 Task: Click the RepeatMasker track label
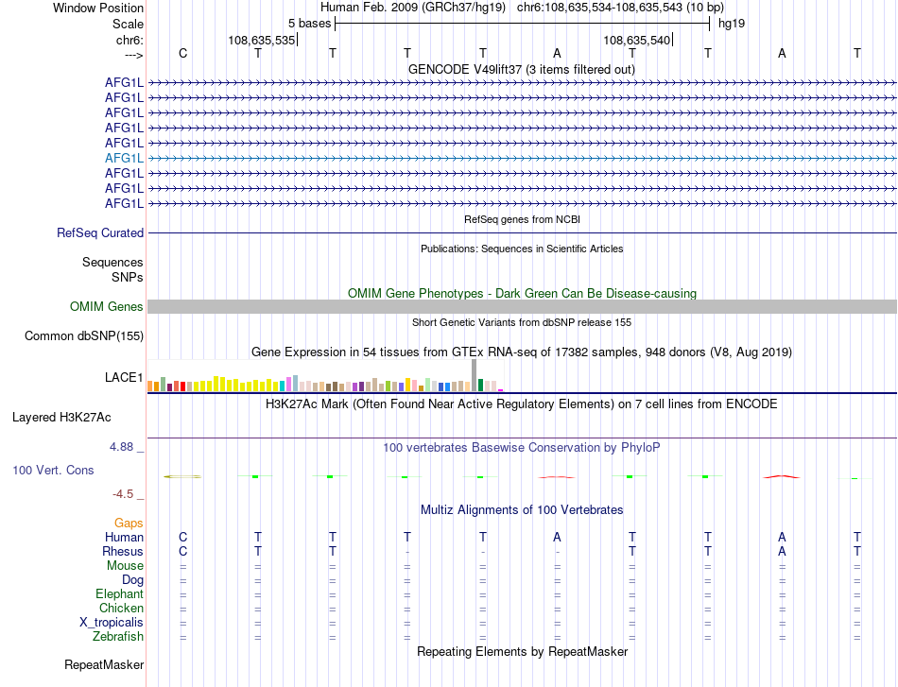coord(104,664)
